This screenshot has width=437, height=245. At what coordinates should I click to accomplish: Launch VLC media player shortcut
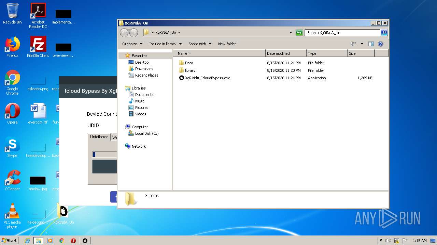coord(12,216)
